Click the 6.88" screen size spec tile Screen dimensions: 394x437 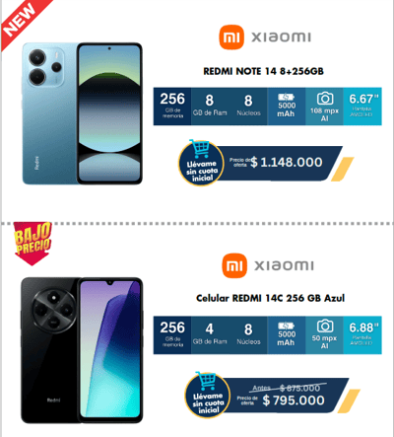(362, 335)
